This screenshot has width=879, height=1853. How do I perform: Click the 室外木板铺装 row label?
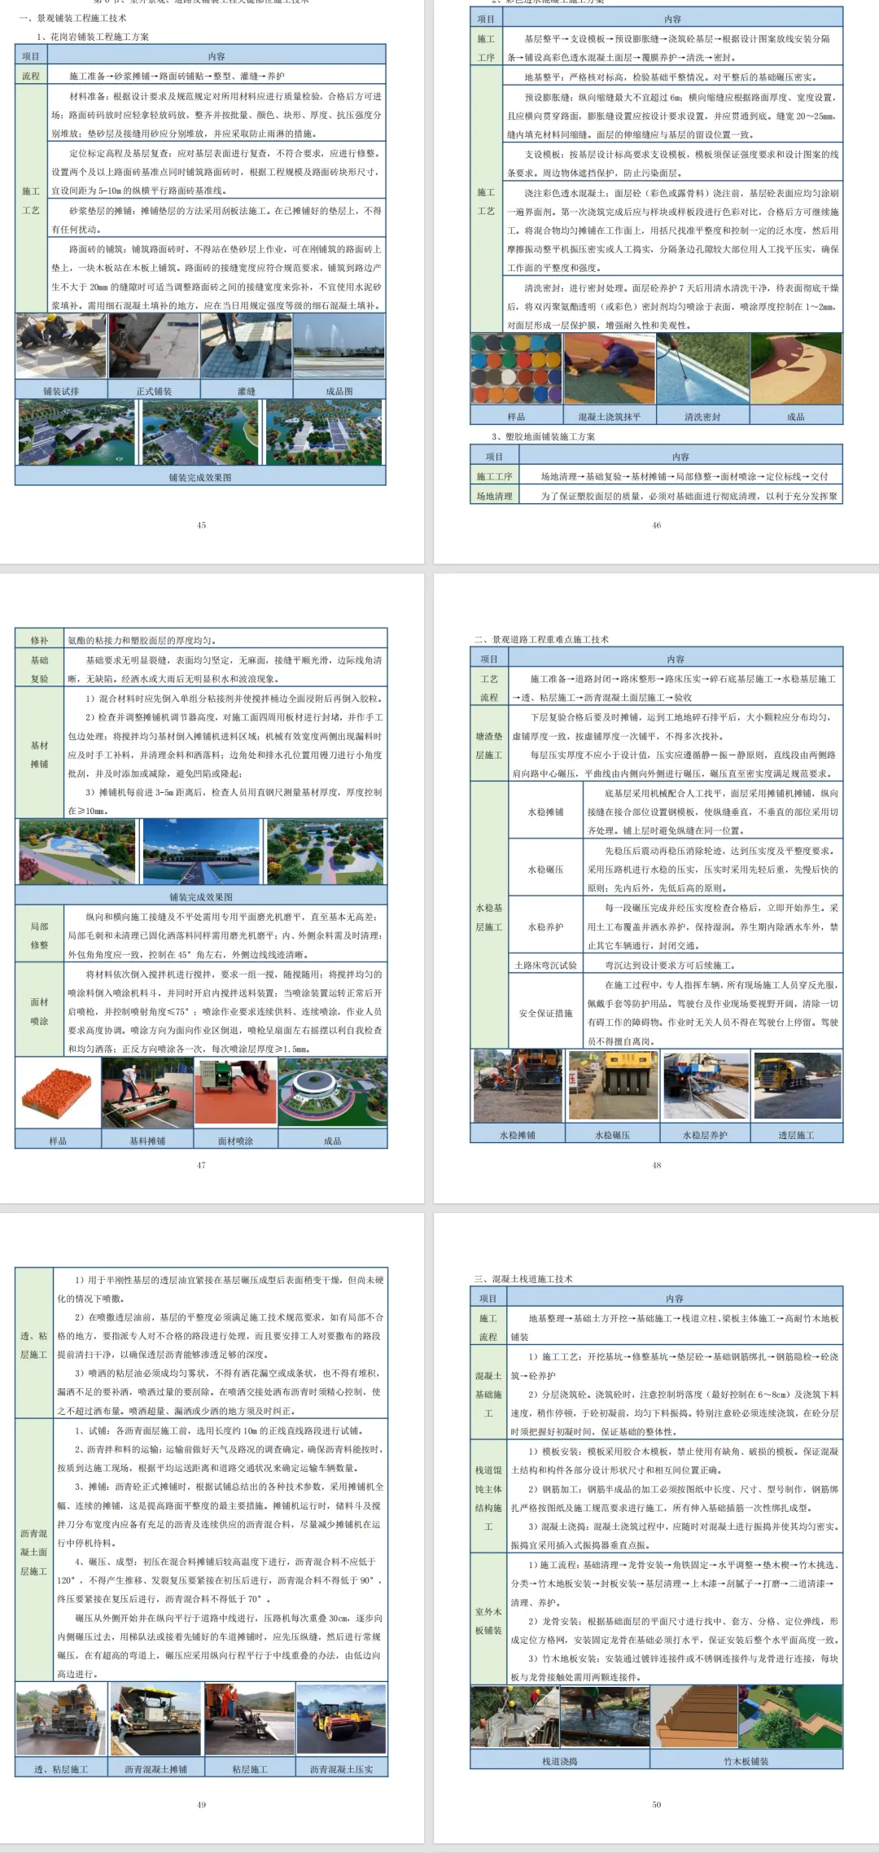click(488, 1620)
